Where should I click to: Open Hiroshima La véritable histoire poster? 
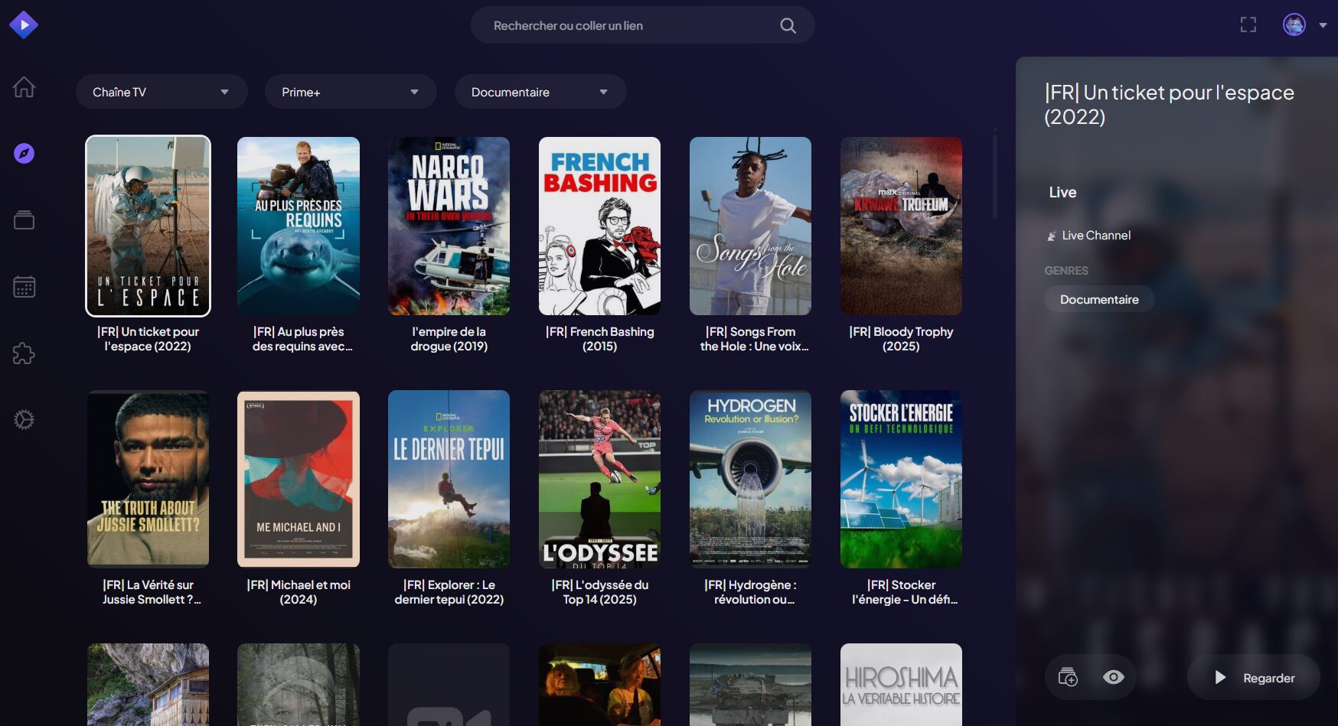coord(901,685)
